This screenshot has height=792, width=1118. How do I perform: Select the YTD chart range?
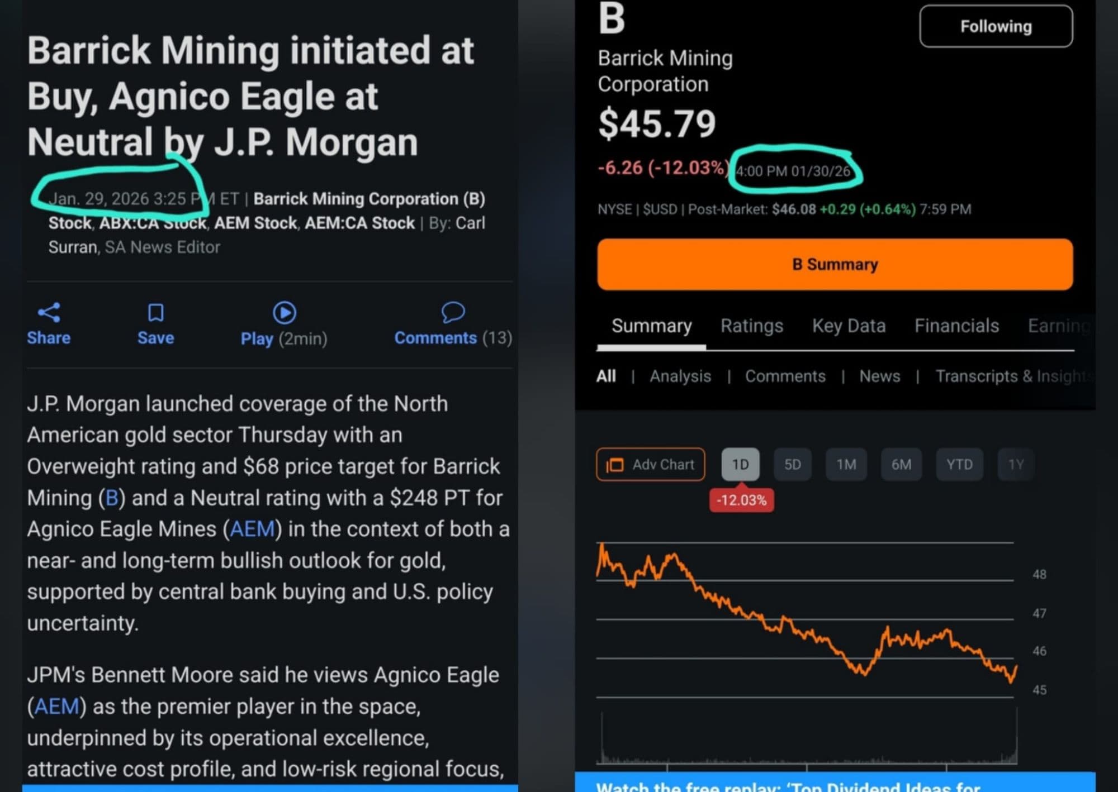pos(959,464)
